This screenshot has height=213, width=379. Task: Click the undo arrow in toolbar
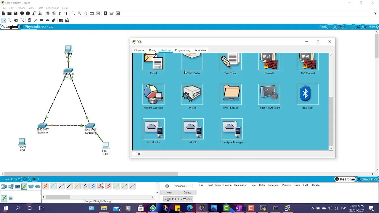point(60,13)
